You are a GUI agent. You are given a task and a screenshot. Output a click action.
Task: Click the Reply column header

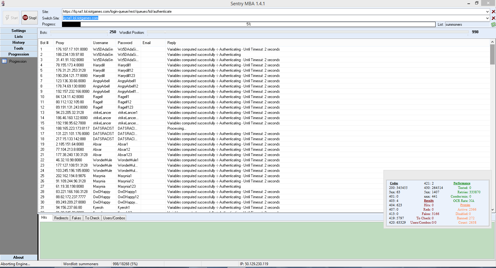[327, 43]
